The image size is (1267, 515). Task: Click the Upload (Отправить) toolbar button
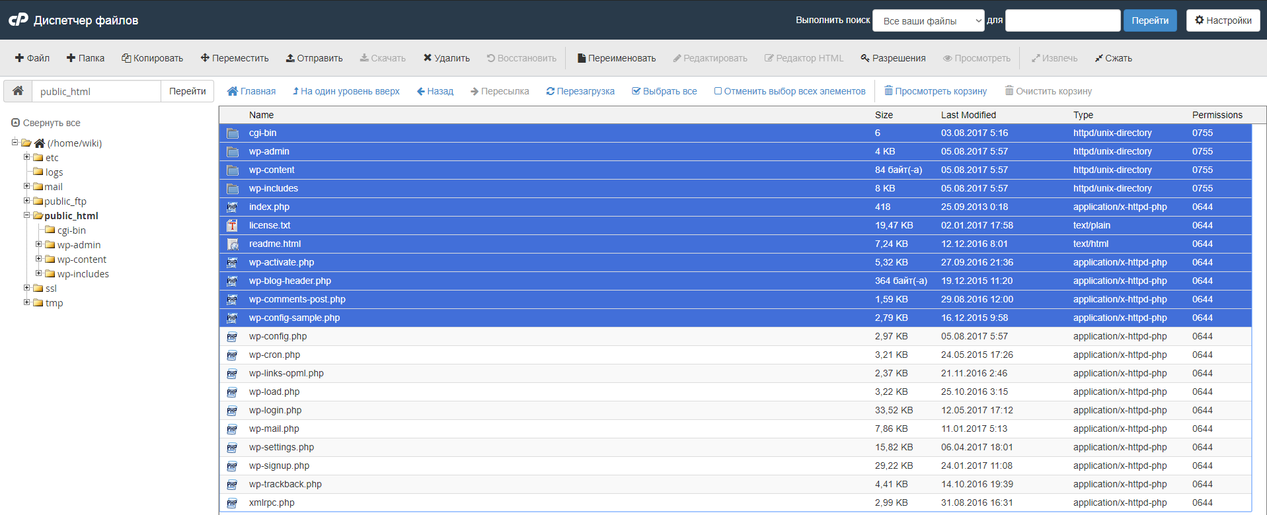click(x=314, y=58)
